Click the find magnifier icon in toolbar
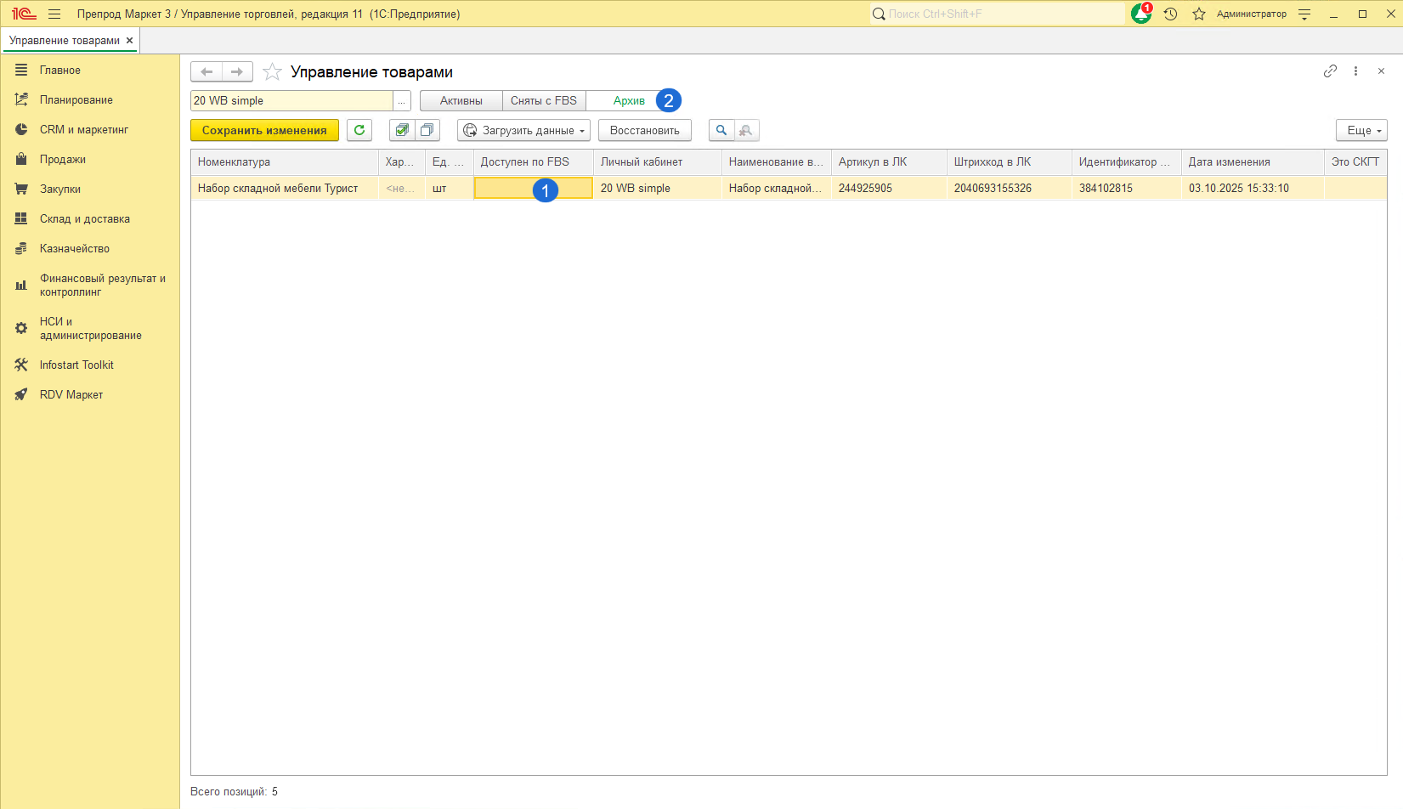1403x809 pixels. point(721,130)
